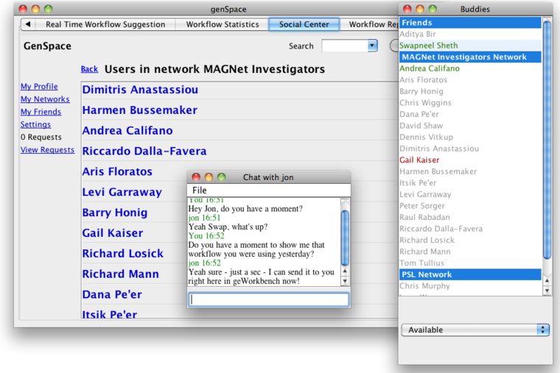Image resolution: width=560 pixels, height=373 pixels.
Task: Click the chat message input field
Action: (x=268, y=299)
